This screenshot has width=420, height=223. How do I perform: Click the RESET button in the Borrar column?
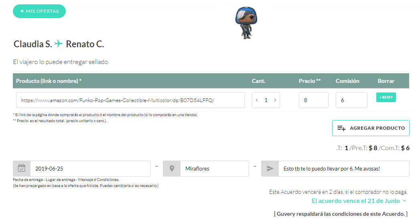coord(386,97)
